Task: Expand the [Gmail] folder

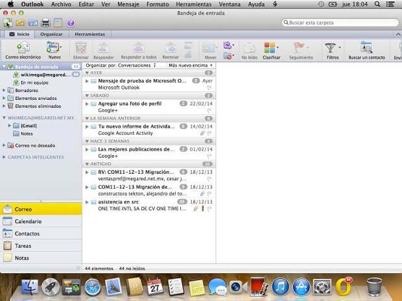Action: pyautogui.click(x=10, y=125)
